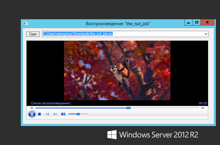This screenshot has width=220, height=145.
Task: Skip to the previous track
Action: pos(47,114)
